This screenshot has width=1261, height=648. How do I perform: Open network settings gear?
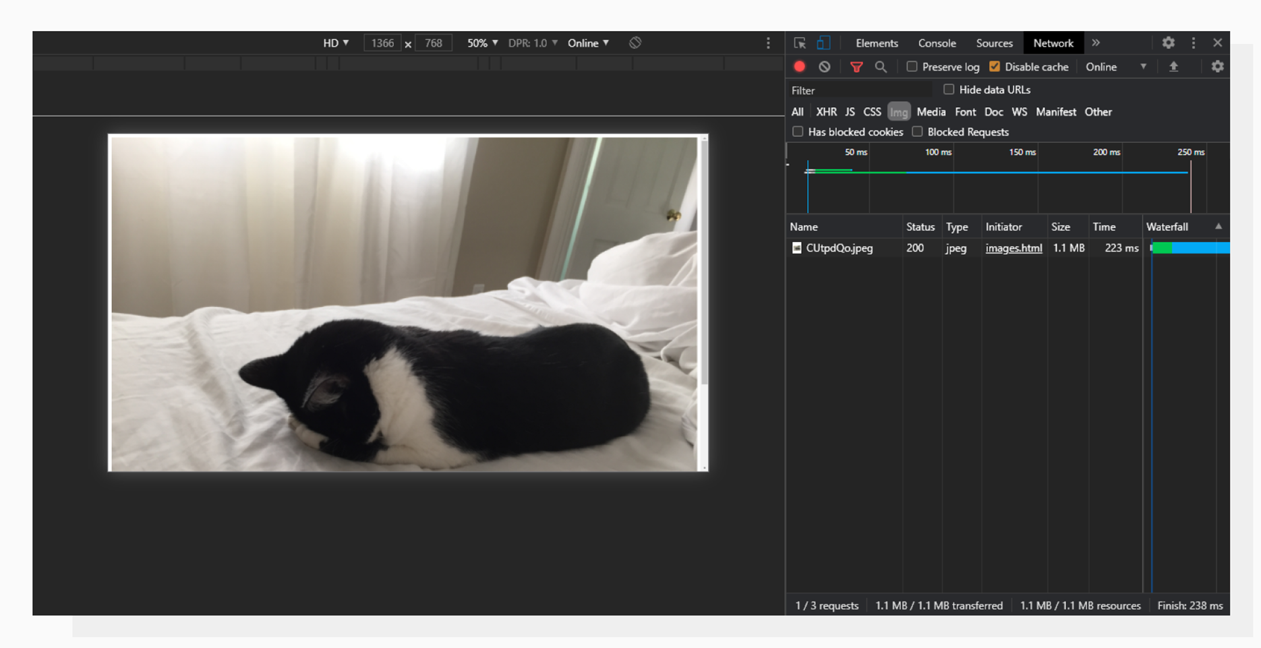1217,66
